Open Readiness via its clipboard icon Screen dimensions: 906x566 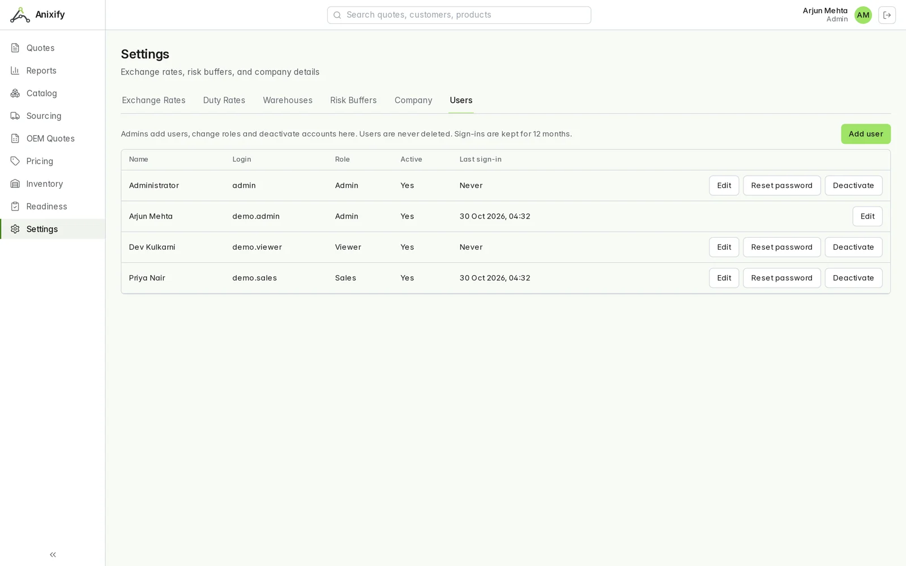point(15,207)
